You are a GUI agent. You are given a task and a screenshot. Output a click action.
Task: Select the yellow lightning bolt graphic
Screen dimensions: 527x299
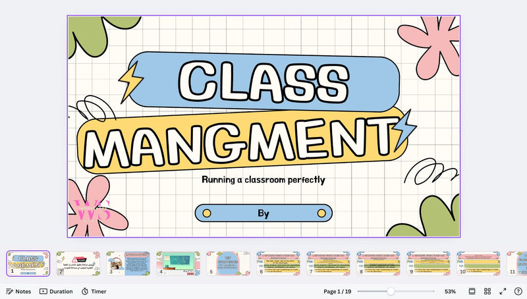click(130, 82)
